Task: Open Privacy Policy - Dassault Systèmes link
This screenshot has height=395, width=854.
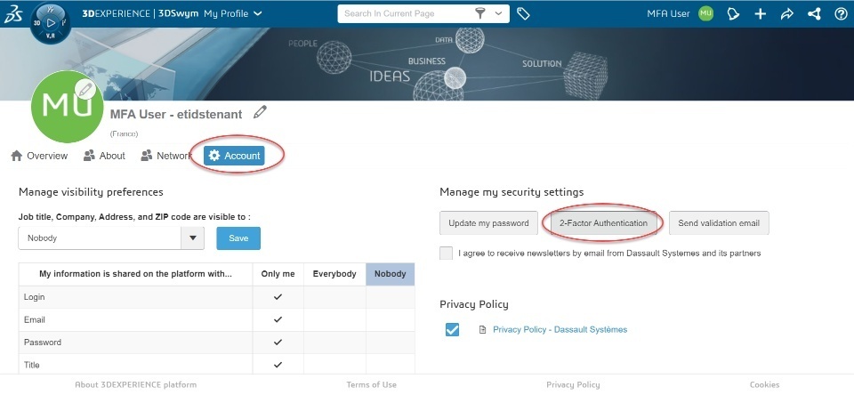Action: 560,330
